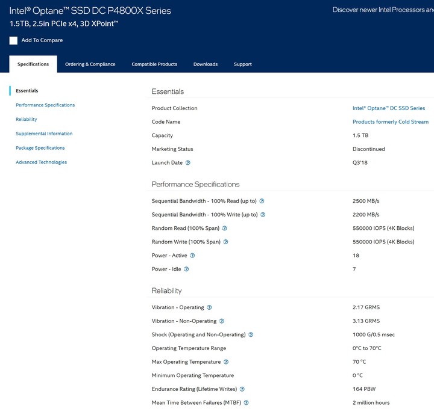The width and height of the screenshot is (434, 409).
Task: Click the Q3'18 launch date value
Action: (360, 162)
